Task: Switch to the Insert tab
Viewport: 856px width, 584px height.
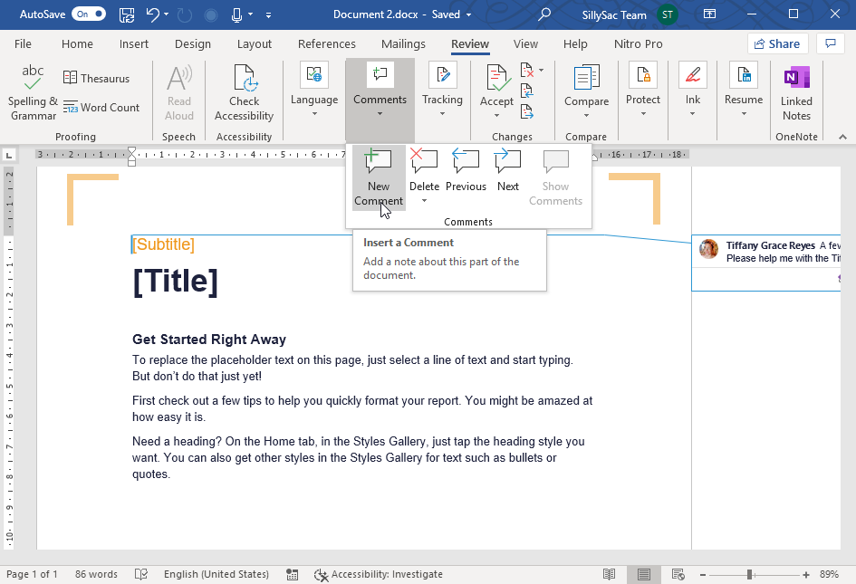Action: pyautogui.click(x=134, y=43)
